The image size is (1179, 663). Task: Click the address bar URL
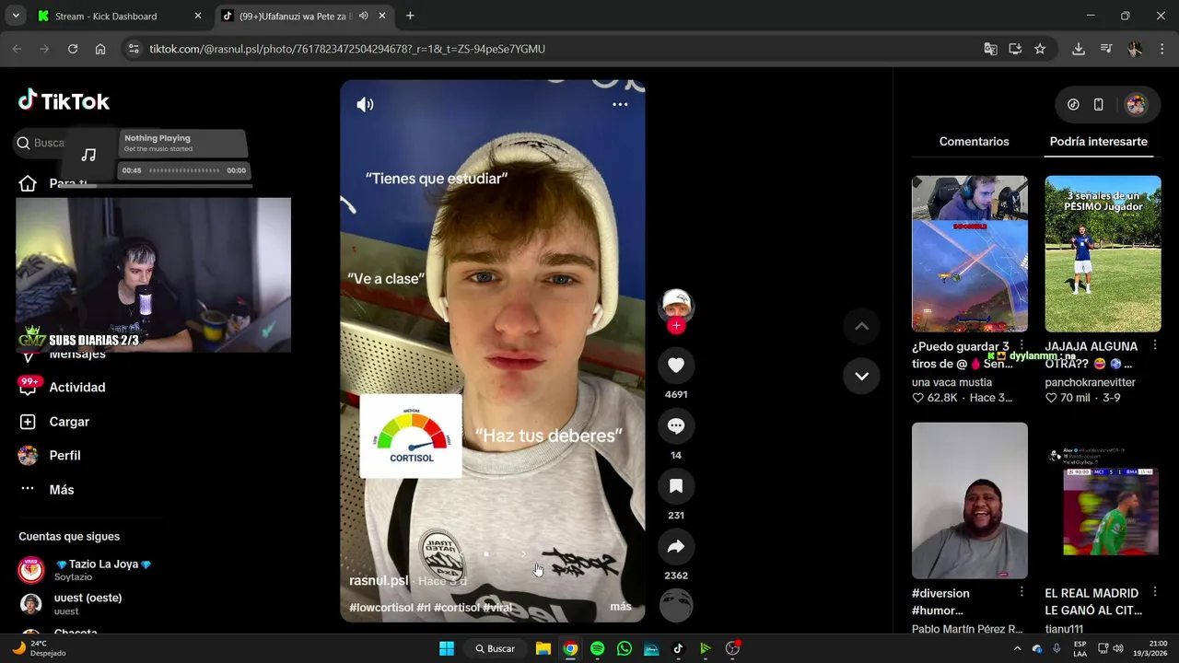[347, 49]
